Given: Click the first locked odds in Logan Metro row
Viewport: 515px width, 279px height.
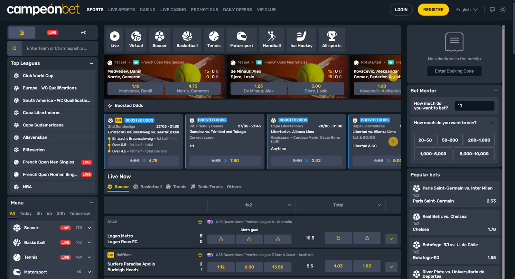Looking at the screenshot, I should [x=221, y=239].
